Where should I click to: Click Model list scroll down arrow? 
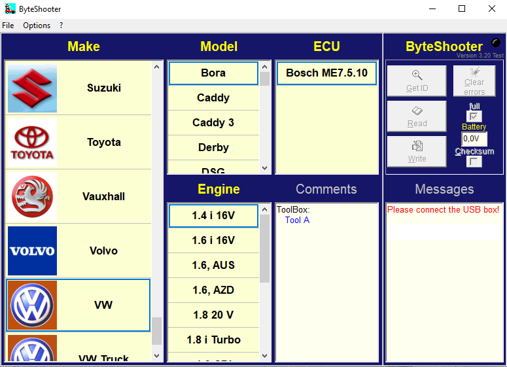[265, 168]
